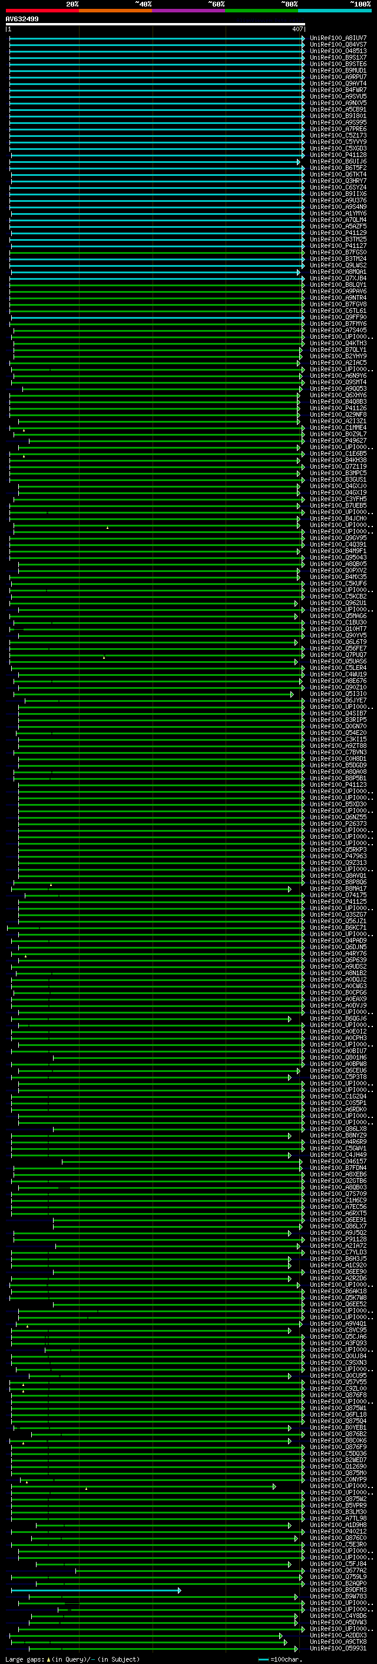
Task: Click the cyan ~100% identity legend segment
Action: coord(335,11)
